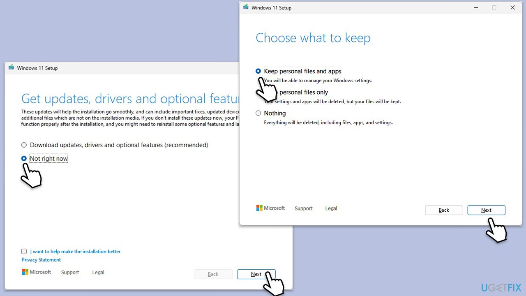Select the Nothing radio option
This screenshot has width=526, height=296.
[x=258, y=113]
